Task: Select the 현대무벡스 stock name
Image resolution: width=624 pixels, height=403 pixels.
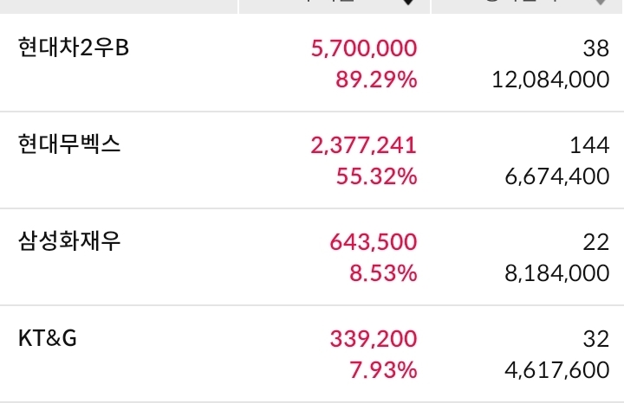Action: click(69, 144)
